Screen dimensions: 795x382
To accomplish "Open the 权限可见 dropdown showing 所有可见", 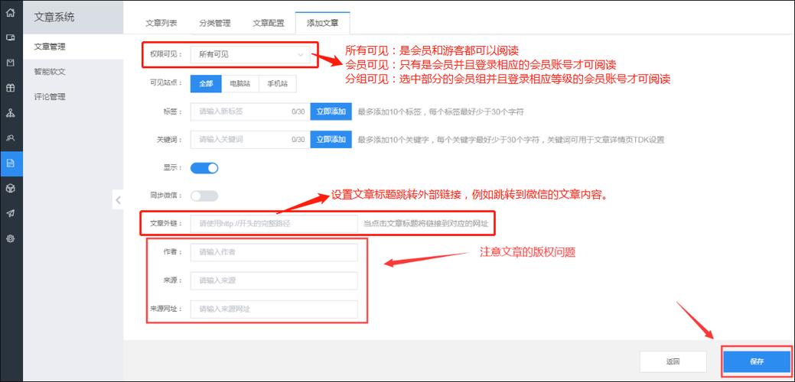I will click(250, 54).
